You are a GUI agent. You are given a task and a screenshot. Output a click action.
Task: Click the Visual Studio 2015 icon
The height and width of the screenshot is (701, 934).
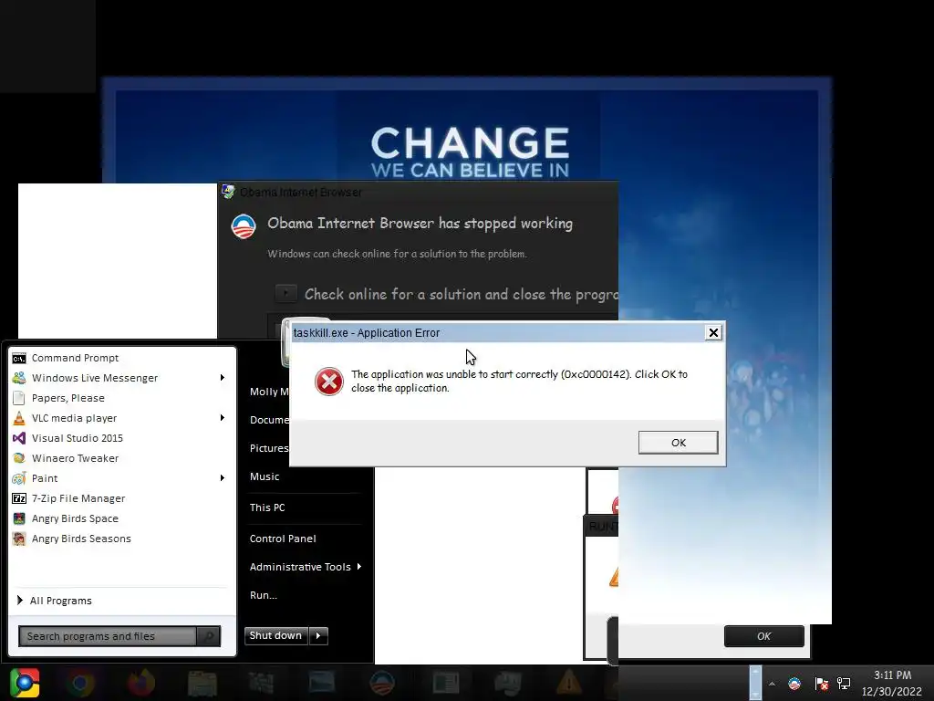[x=19, y=438]
